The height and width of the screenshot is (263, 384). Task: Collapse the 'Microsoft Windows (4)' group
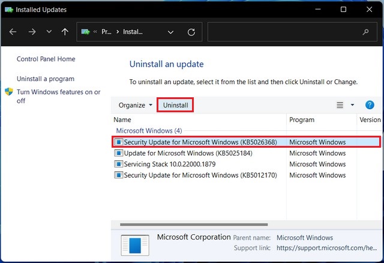[149, 131]
